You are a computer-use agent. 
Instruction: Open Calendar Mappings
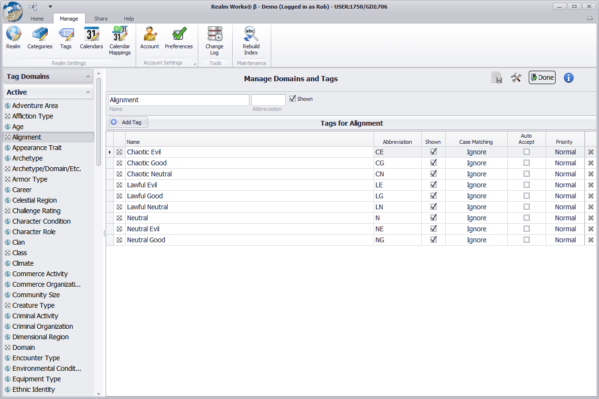pyautogui.click(x=119, y=41)
